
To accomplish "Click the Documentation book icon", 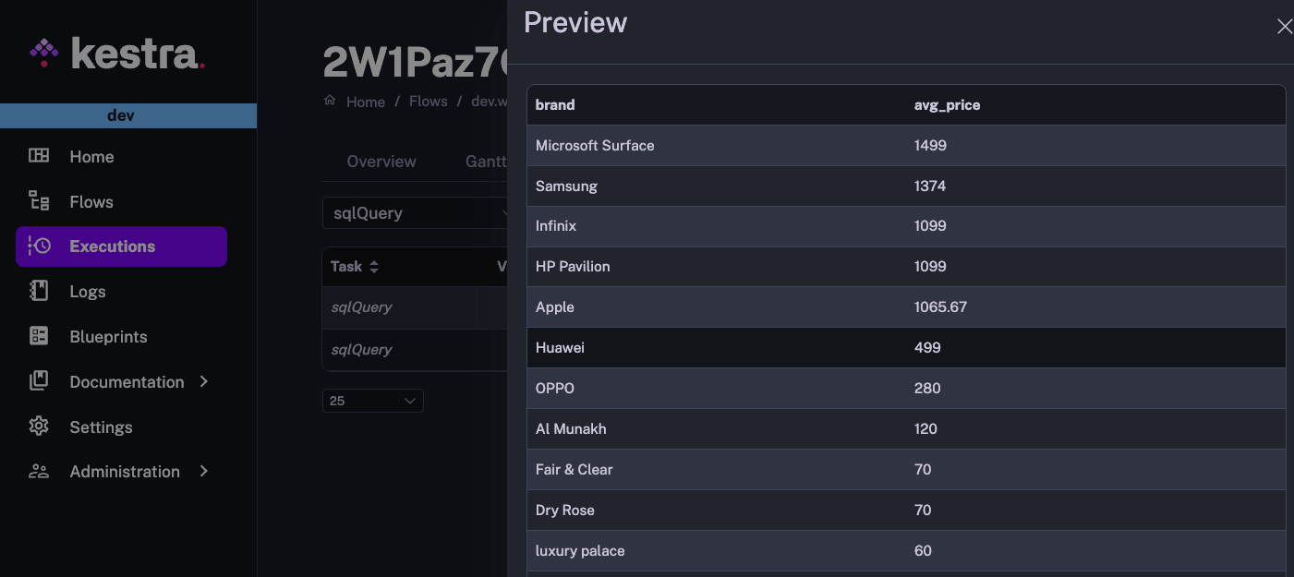I will pyautogui.click(x=39, y=381).
